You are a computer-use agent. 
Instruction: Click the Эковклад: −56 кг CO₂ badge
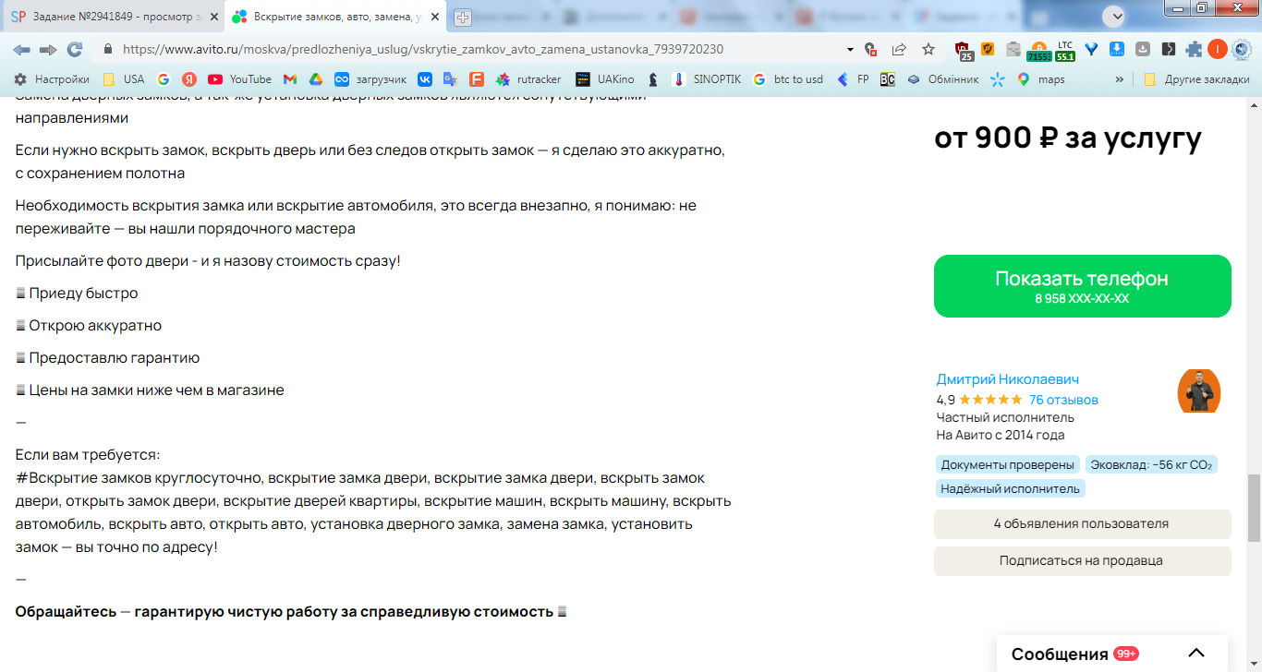click(1150, 464)
